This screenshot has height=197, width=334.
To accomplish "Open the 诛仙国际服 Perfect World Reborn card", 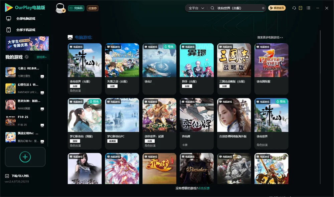I will [x=271, y=69].
